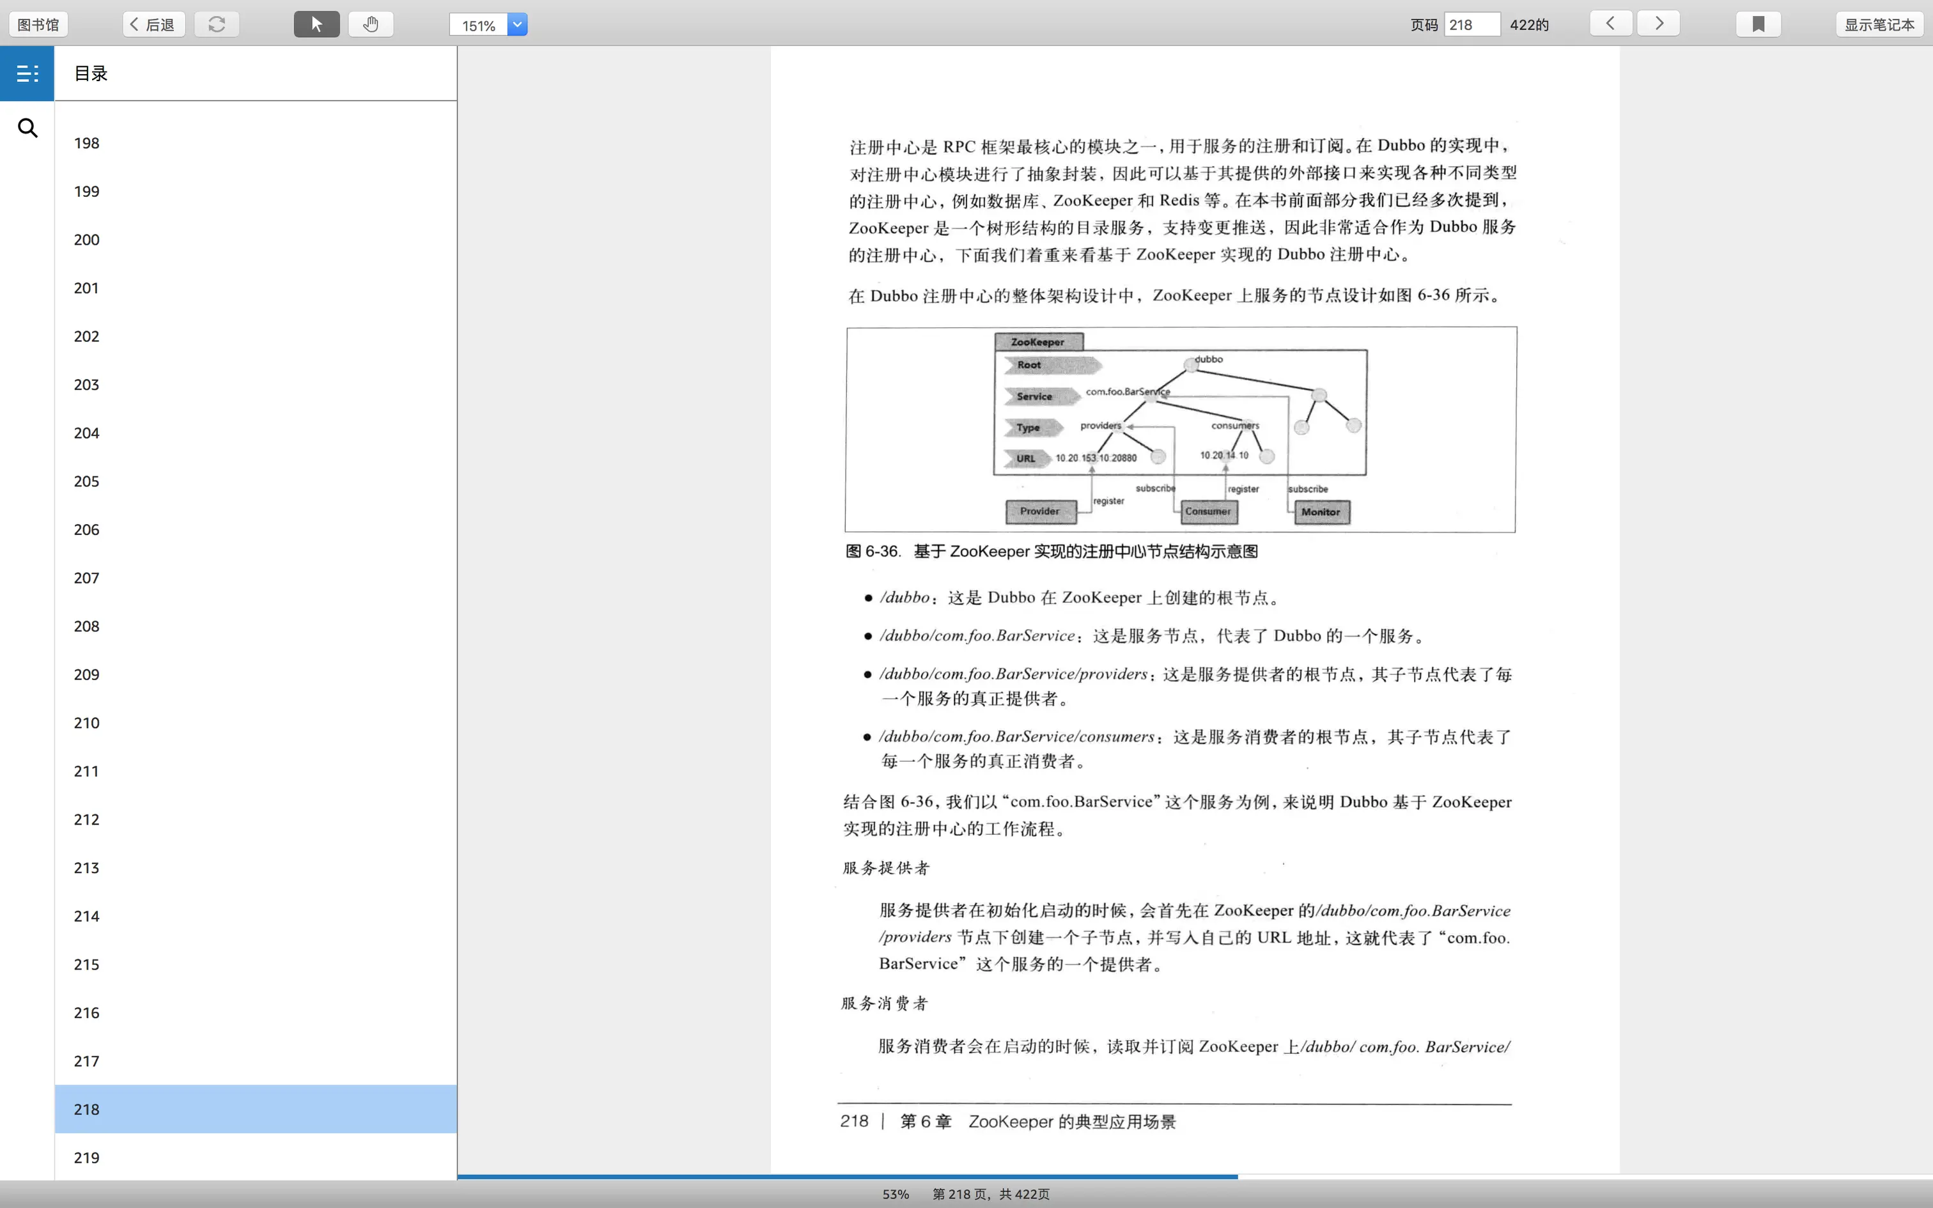
Task: Click the refresh icon in toolbar
Action: coord(217,24)
